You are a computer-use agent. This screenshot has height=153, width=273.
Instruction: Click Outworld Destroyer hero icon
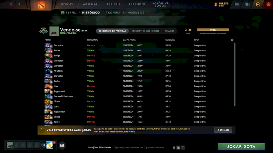[x=48, y=97]
